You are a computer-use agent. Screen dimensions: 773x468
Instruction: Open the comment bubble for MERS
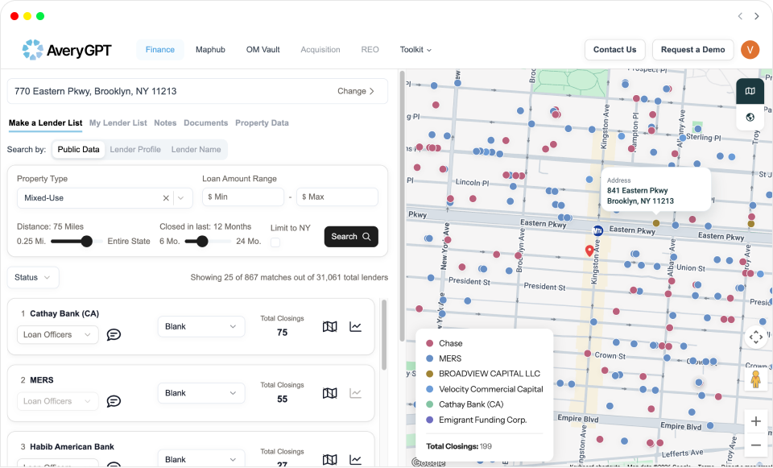[x=114, y=401]
